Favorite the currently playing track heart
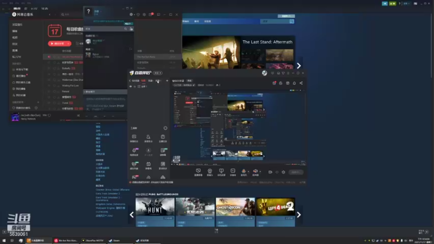The image size is (434, 244). [x=49, y=115]
